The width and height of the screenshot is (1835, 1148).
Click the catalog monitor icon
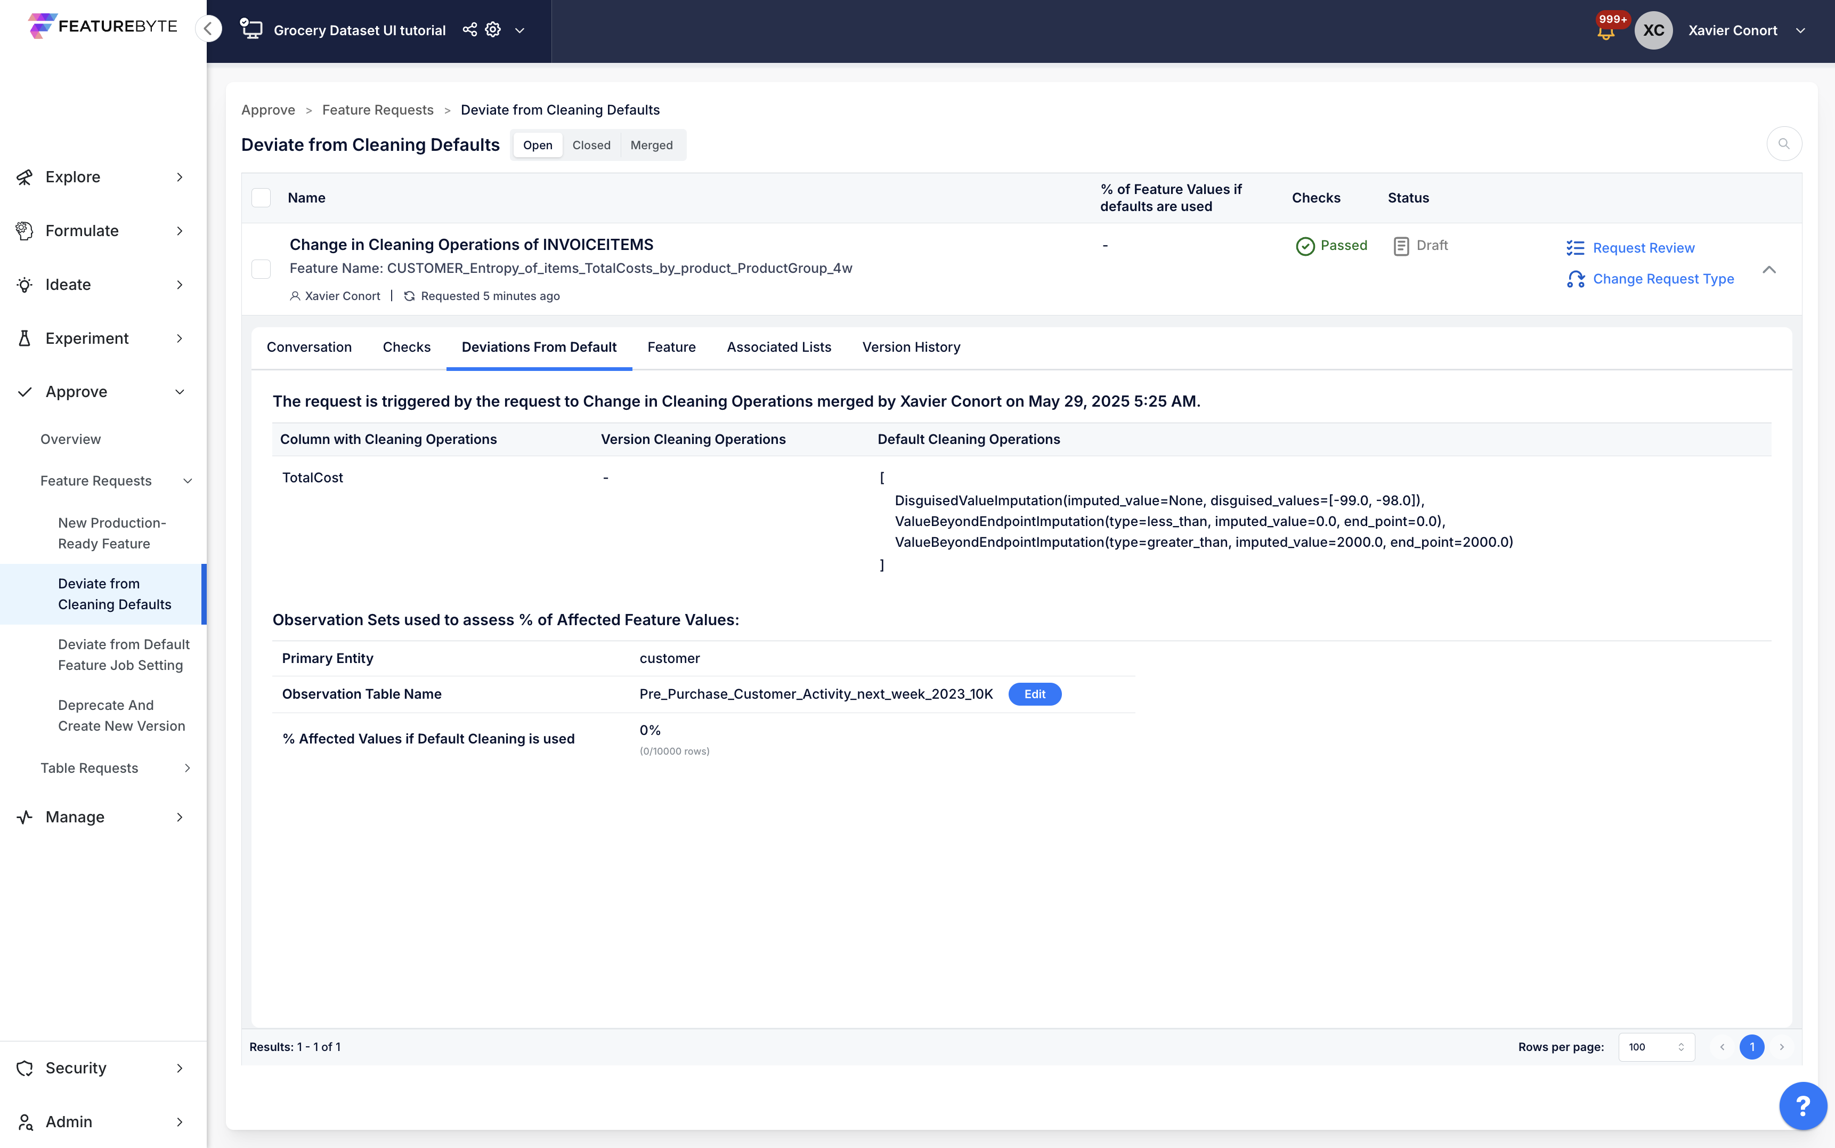pyautogui.click(x=251, y=30)
